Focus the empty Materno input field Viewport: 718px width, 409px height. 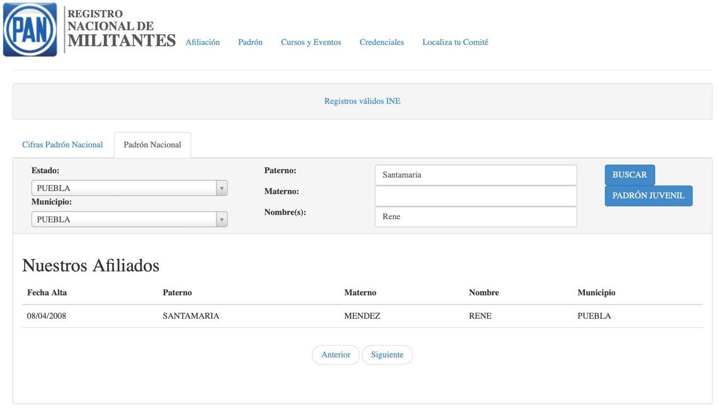[476, 196]
